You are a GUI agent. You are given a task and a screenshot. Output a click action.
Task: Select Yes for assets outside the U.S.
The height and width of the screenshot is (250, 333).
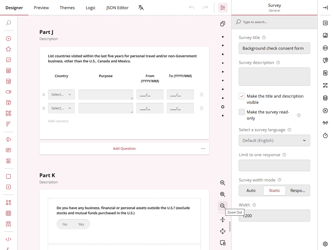tap(81, 224)
